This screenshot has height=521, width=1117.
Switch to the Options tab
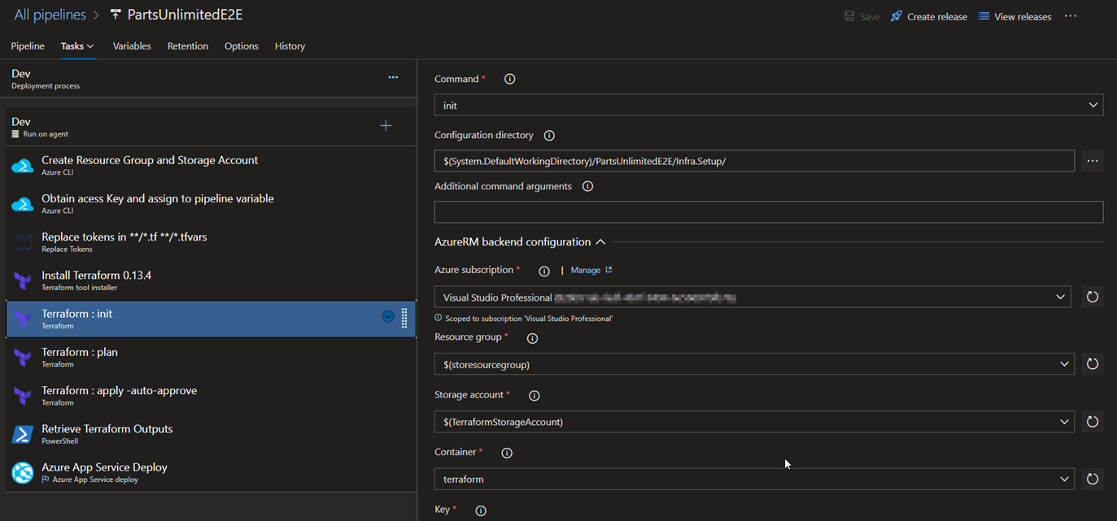tap(242, 46)
